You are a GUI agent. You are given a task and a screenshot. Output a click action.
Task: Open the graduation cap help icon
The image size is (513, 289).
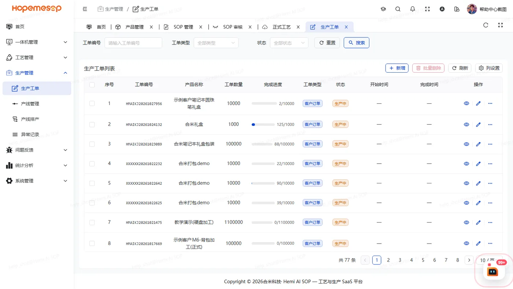pyautogui.click(x=383, y=9)
